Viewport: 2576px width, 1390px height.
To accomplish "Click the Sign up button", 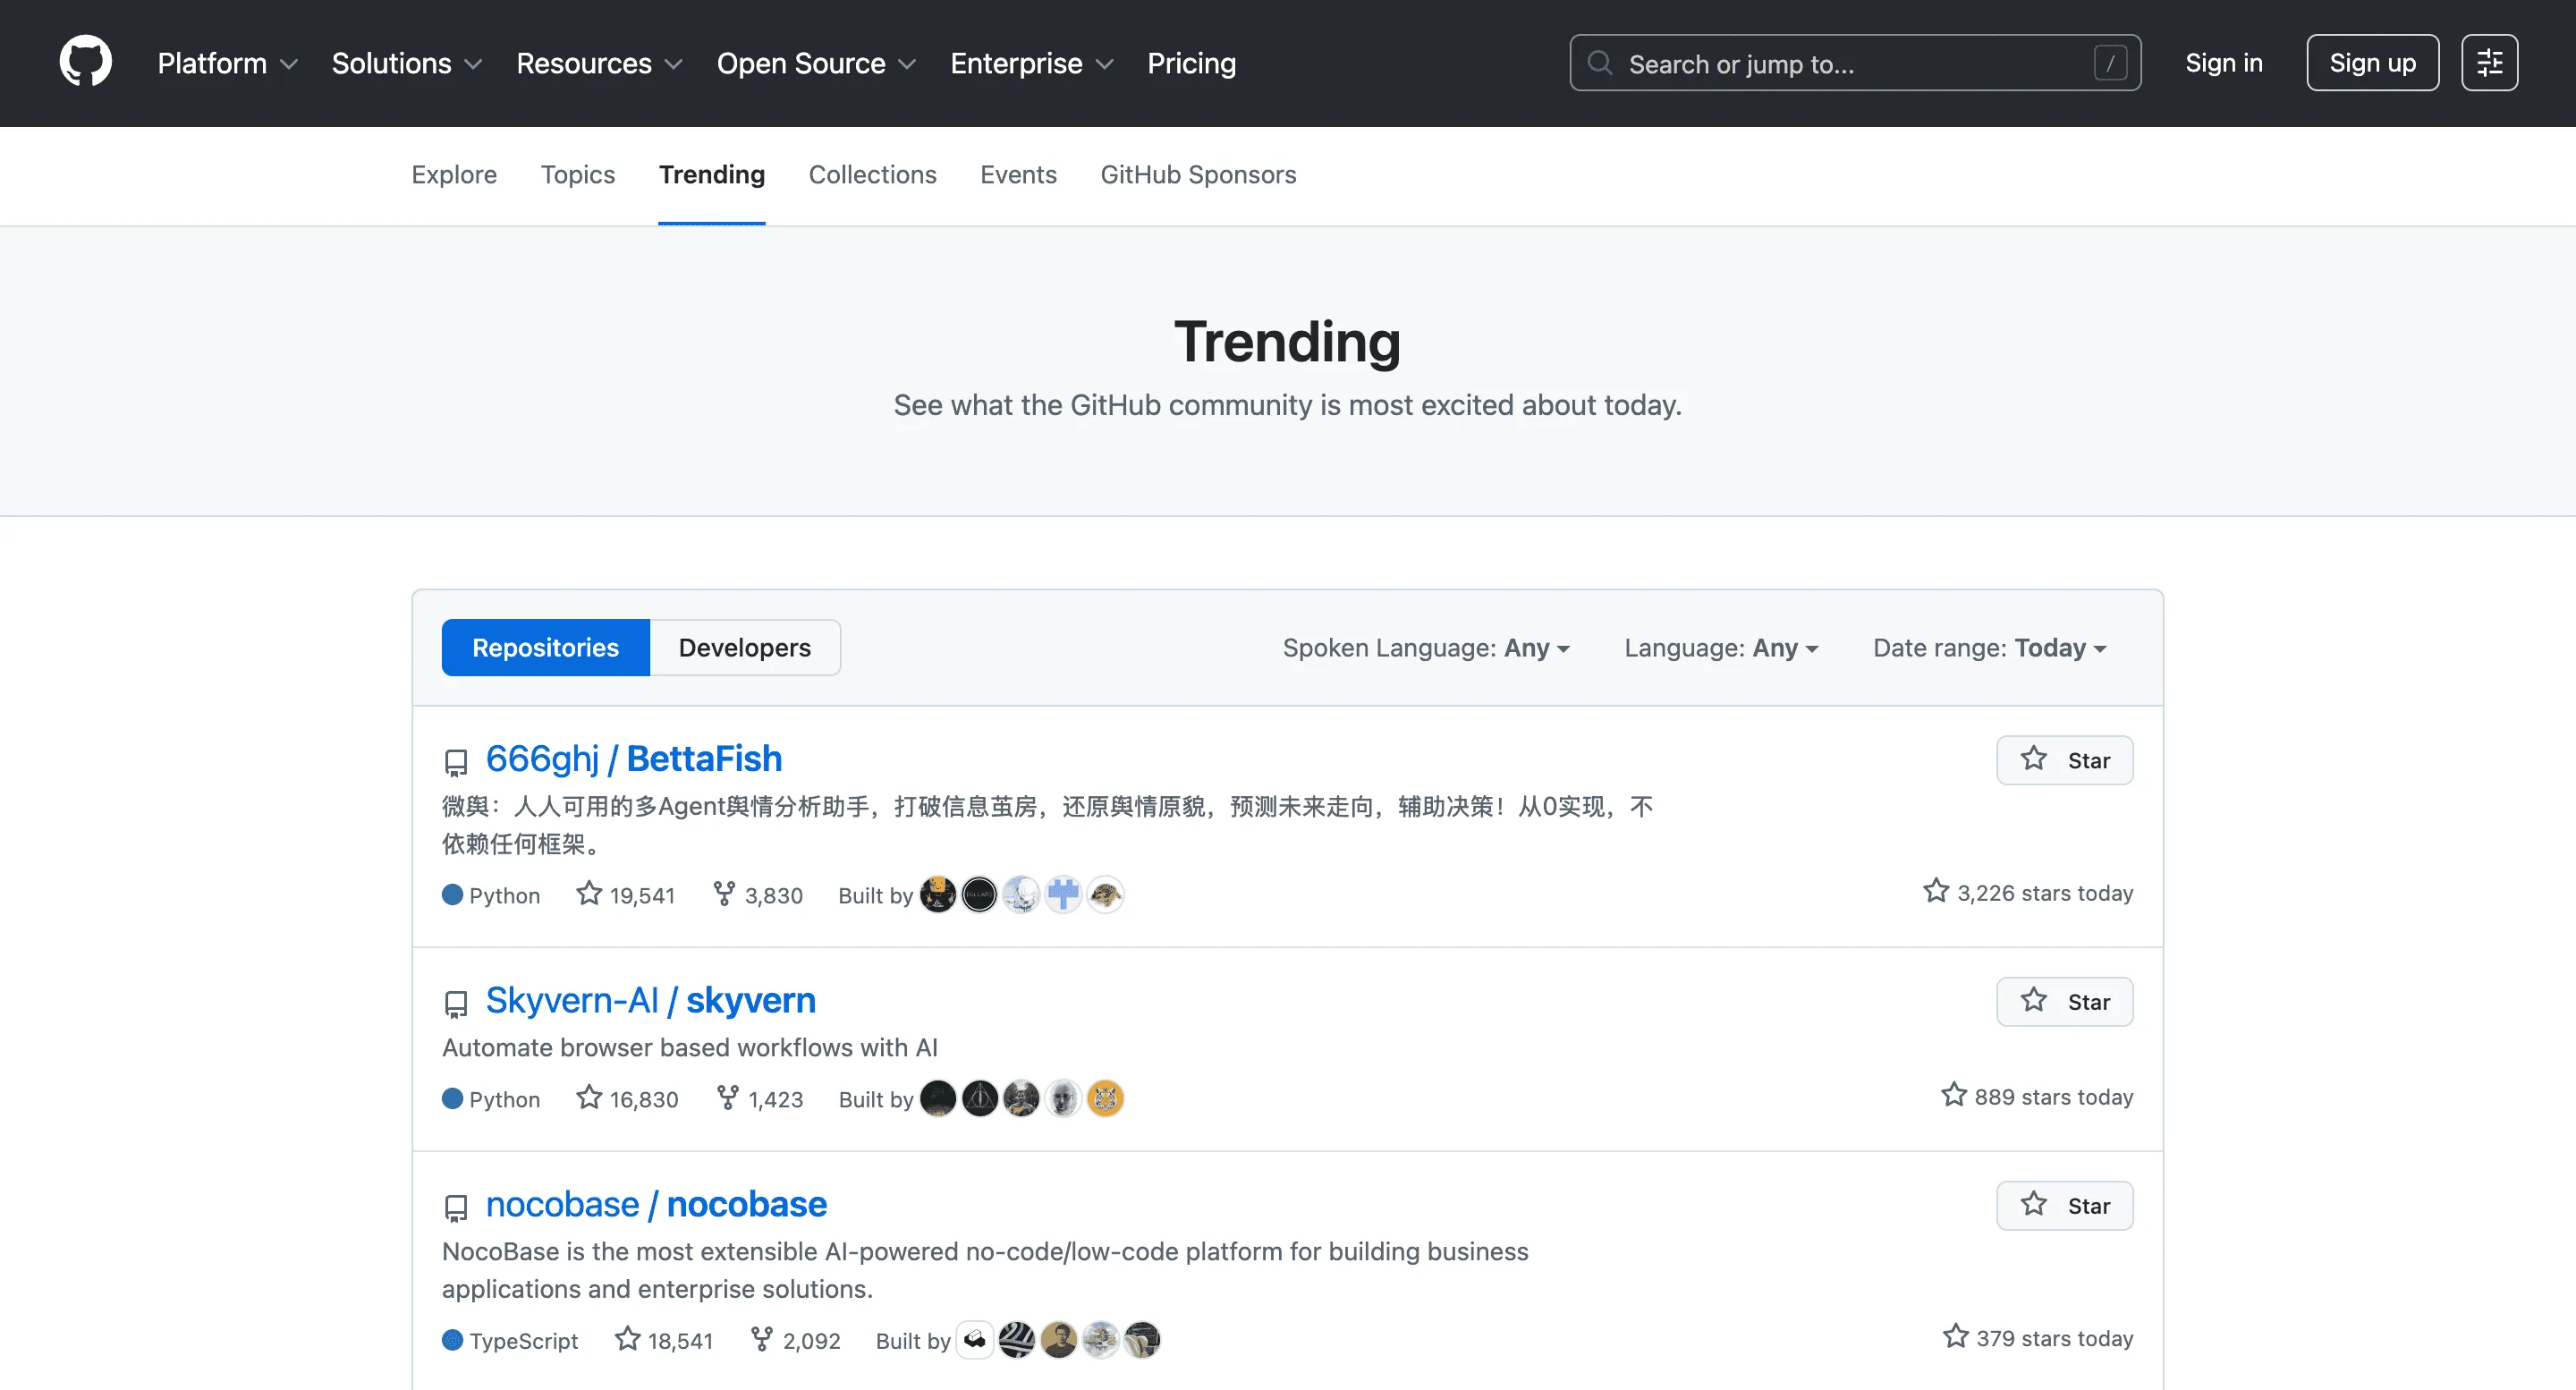I will click(2372, 62).
